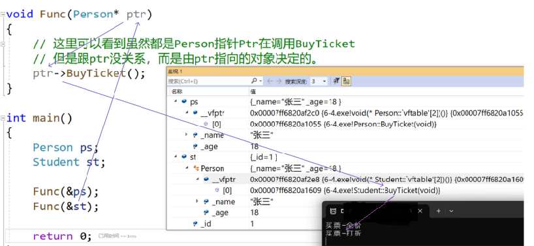Viewport: 534px width, 246px height.
Task: Collapse the comment block outline toggle
Action: pyautogui.click(x=3, y=44)
